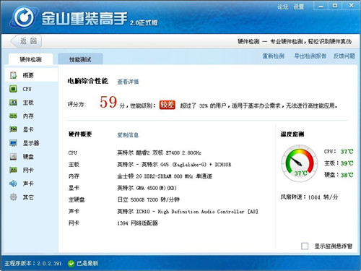Screen dimensions: 361x271
Task: Click the 风扇转速 1044 转/分 text
Action: point(309,197)
